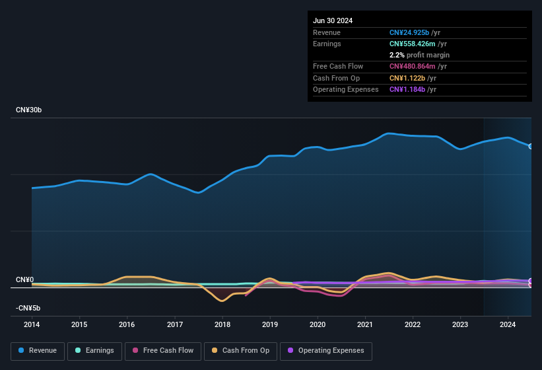Viewport: 542px width, 370px height.
Task: Click the 2024 x-axis label
Action: click(508, 324)
